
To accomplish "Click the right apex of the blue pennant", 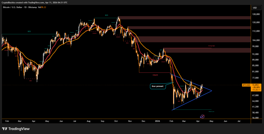I will click(x=212, y=91).
